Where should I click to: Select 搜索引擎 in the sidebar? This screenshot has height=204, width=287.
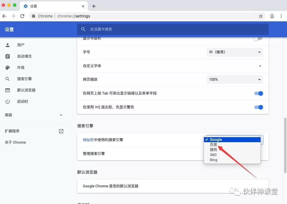point(24,79)
